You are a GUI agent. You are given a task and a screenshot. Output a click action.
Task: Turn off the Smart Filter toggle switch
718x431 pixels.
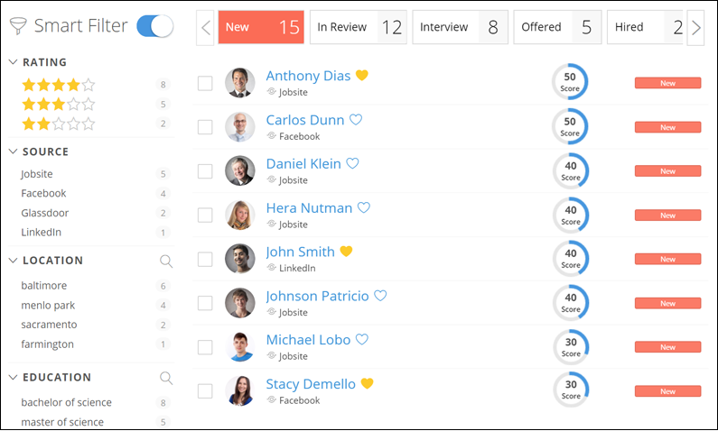[154, 26]
